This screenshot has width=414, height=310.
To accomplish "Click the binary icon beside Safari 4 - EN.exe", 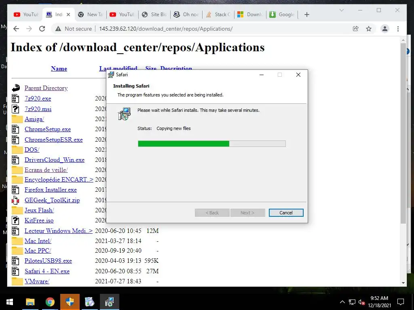I will coord(15,271).
